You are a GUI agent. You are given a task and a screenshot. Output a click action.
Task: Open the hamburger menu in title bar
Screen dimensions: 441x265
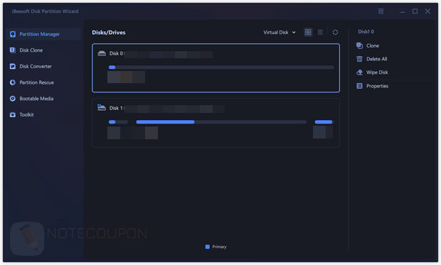click(381, 11)
